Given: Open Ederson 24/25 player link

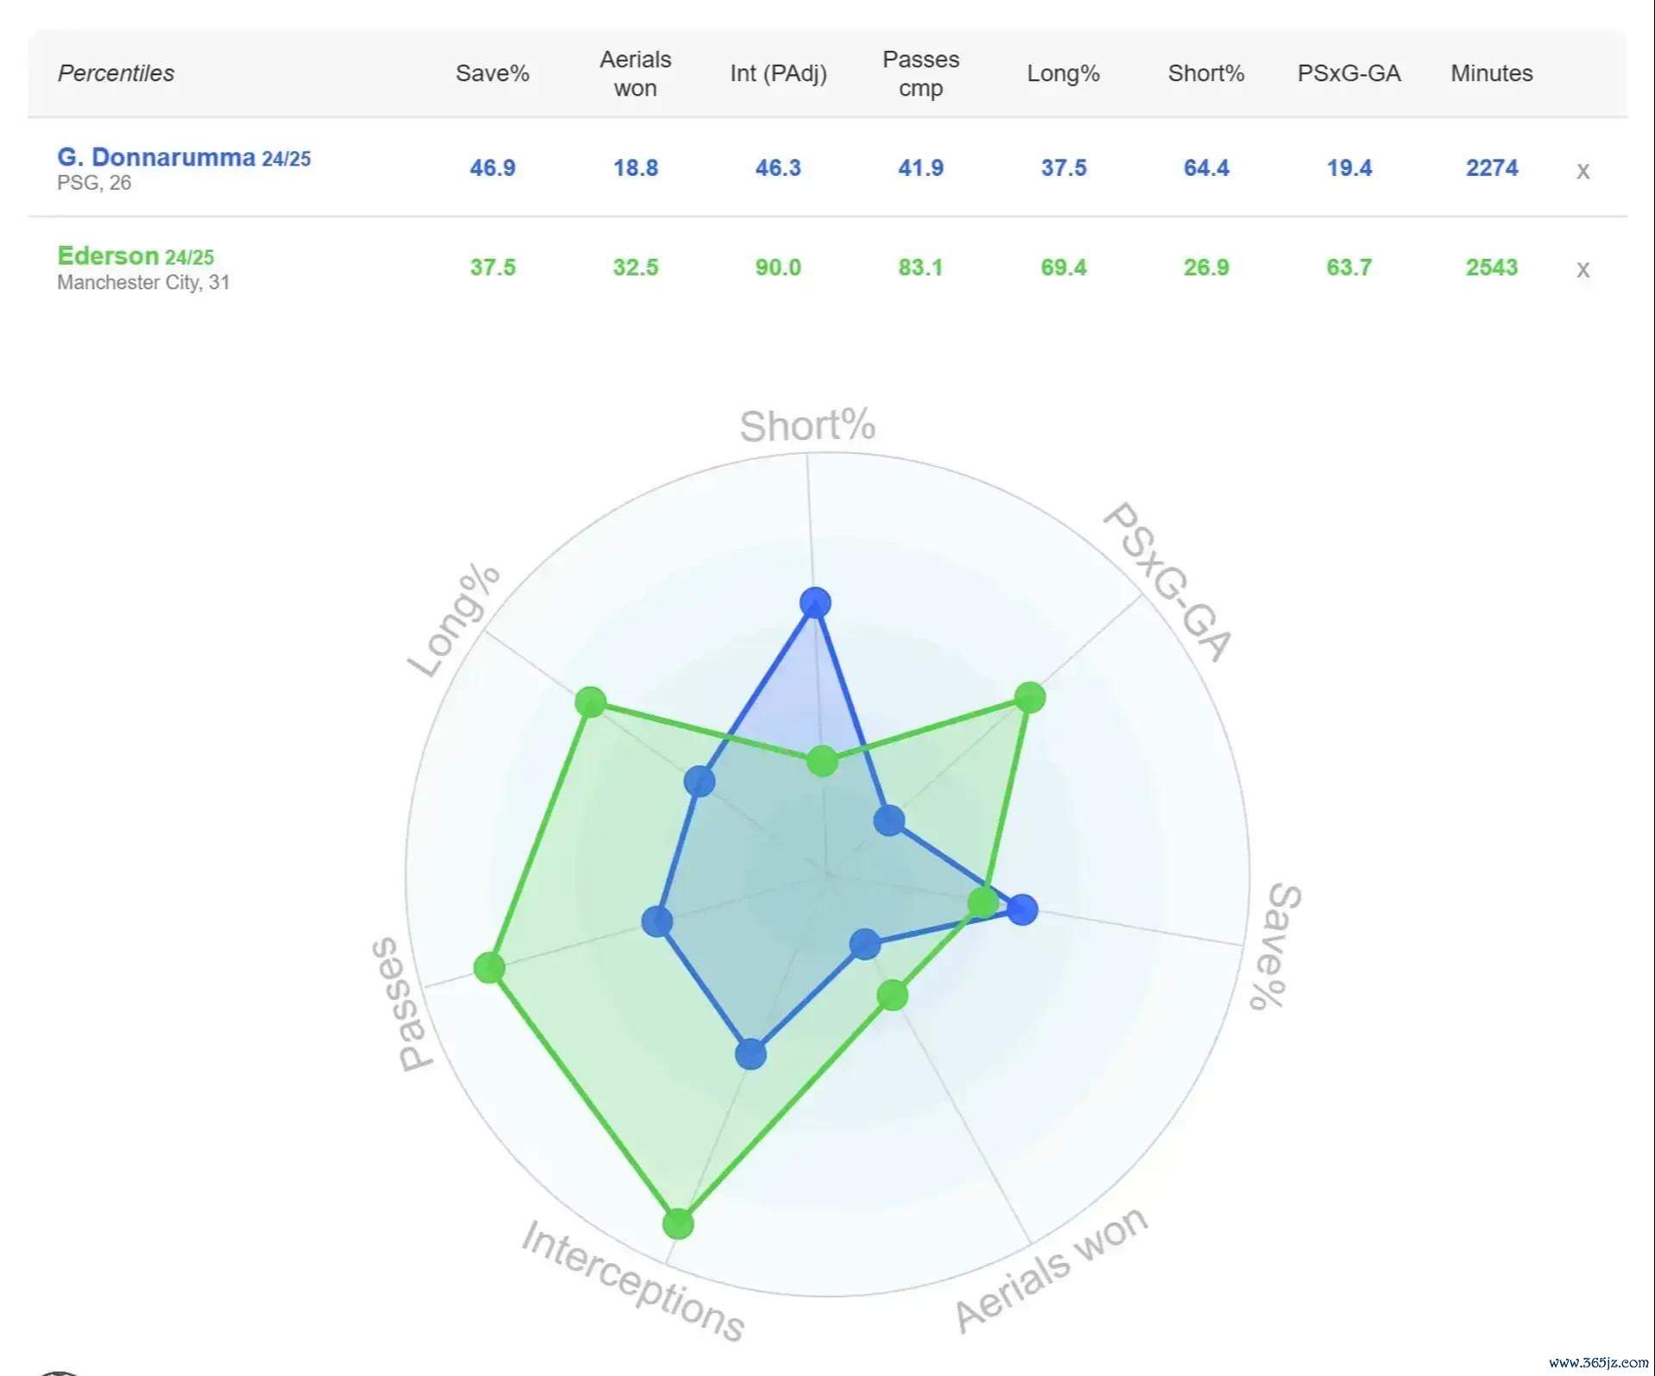Looking at the screenshot, I should pos(135,257).
